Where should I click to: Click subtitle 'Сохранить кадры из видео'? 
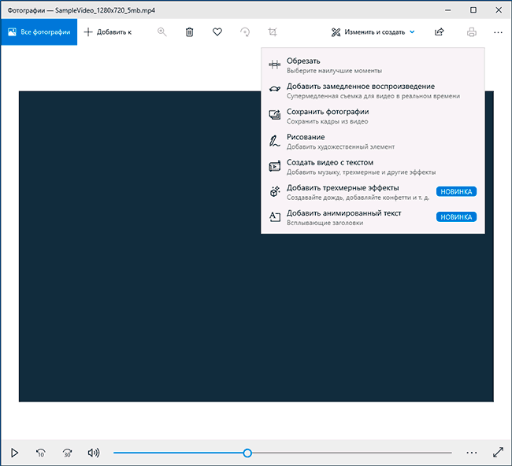click(x=327, y=121)
